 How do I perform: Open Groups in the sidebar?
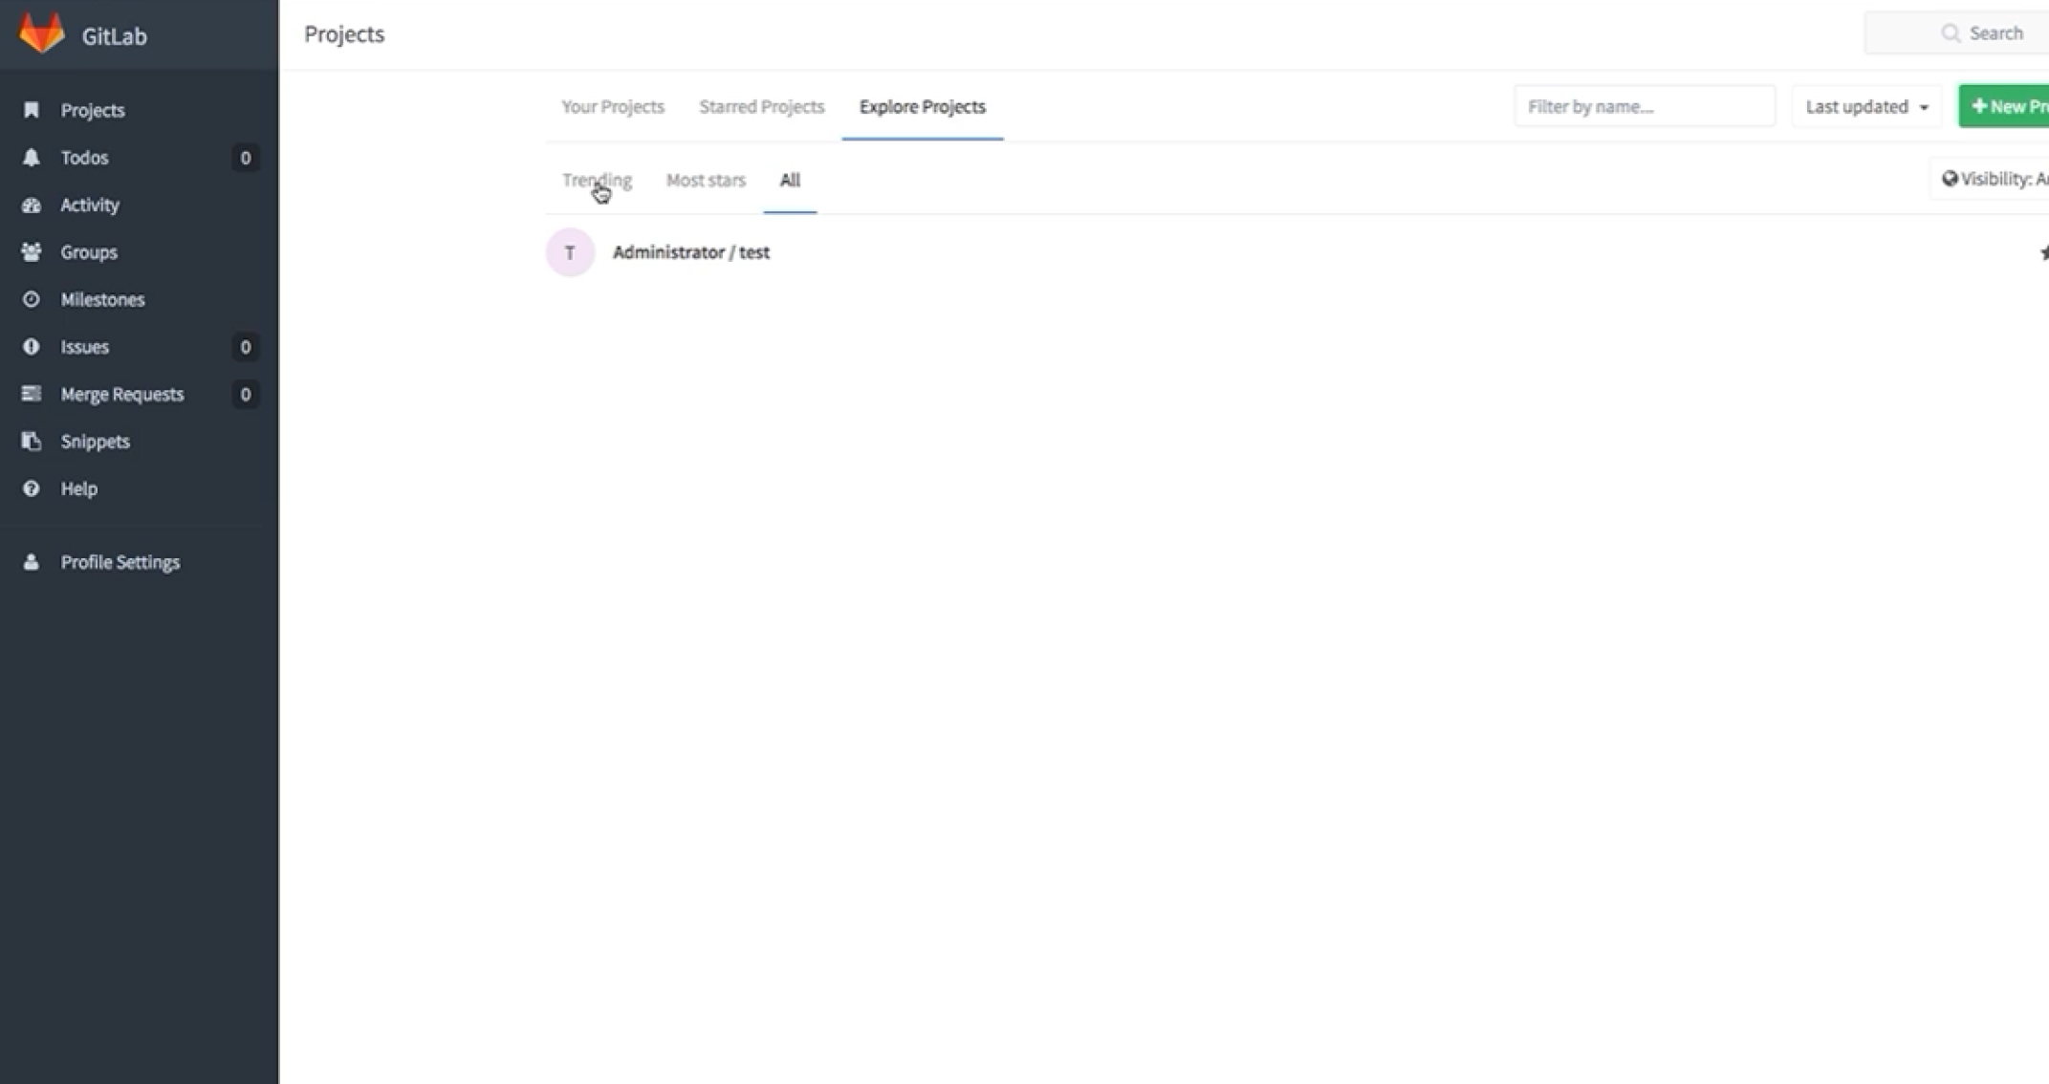[139, 251]
